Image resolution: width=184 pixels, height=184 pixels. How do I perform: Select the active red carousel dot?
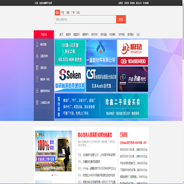[x=52, y=175]
